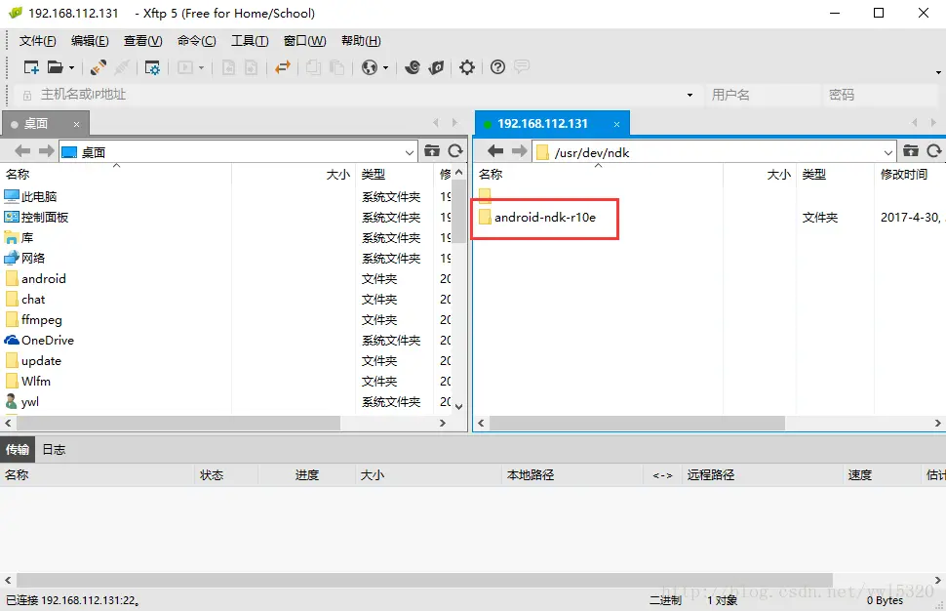Refresh the local 桌面 pane
The image size is (946, 611).
tap(455, 151)
